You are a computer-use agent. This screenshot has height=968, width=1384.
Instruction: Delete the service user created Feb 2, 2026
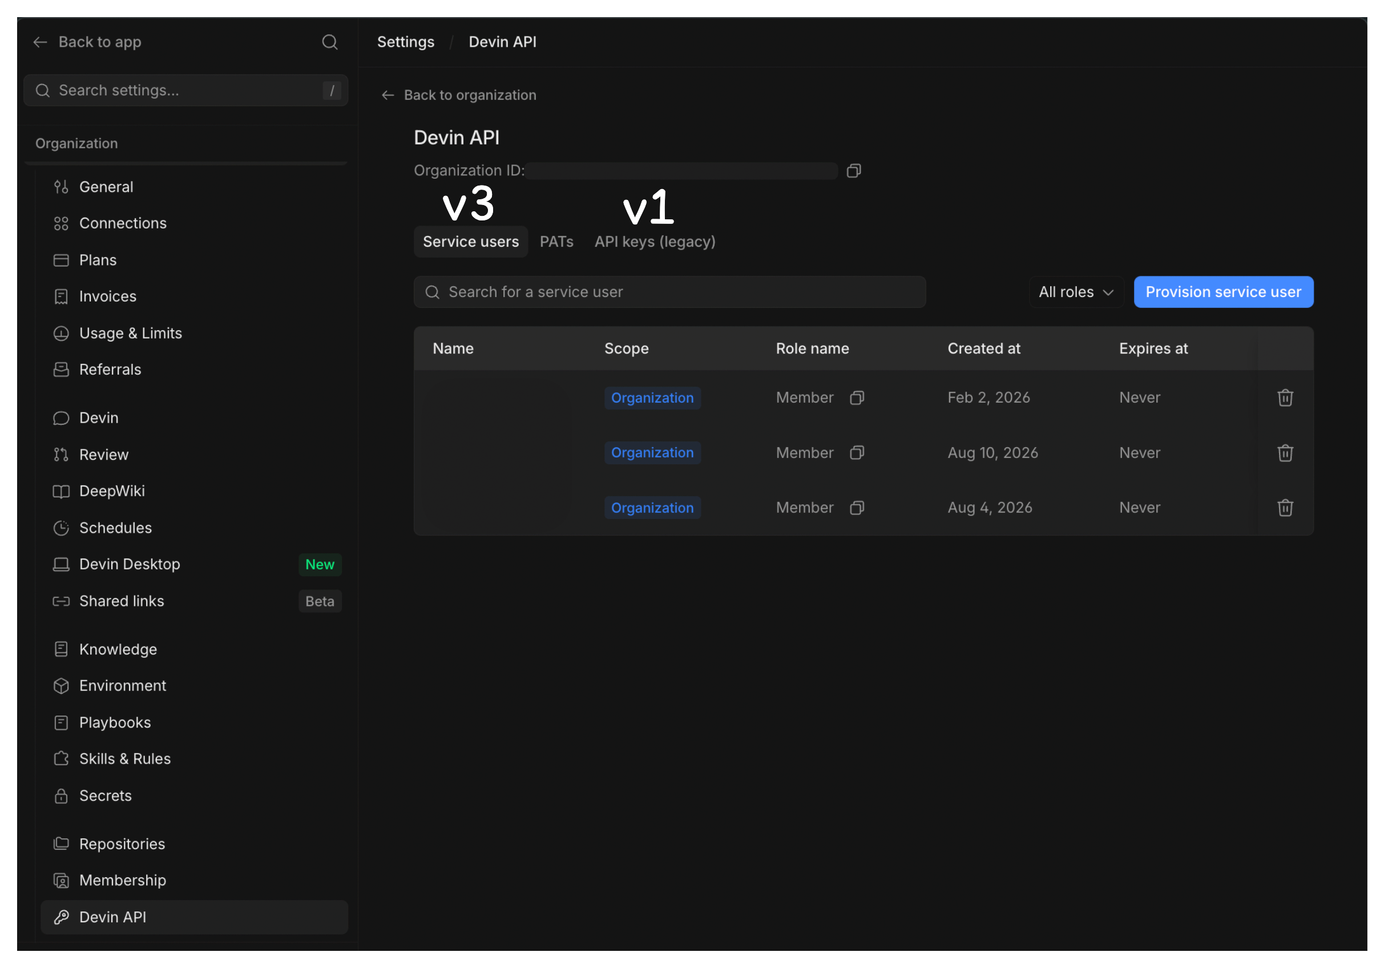pos(1285,398)
